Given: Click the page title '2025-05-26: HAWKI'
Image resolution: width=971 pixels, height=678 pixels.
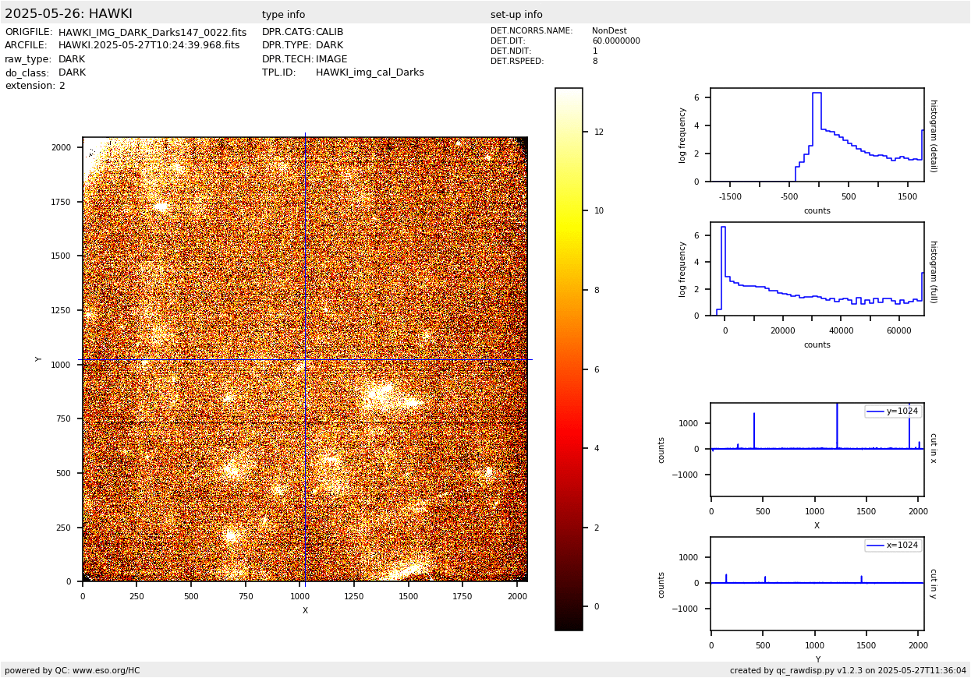Looking at the screenshot, I should point(69,14).
